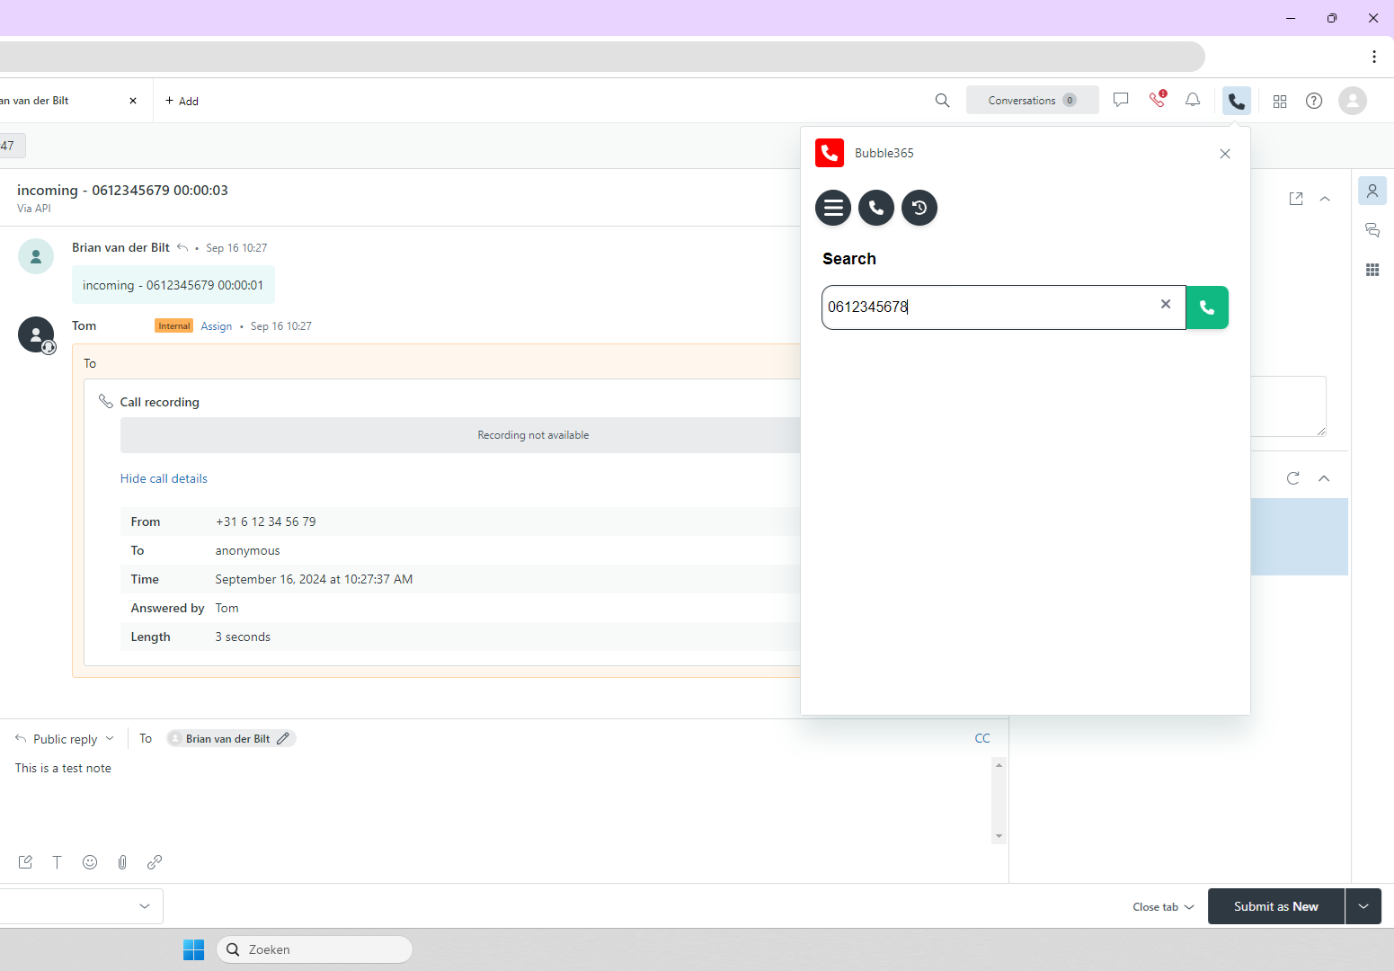Open the Zendesk products grid icon
1394x971 pixels.
1280,101
